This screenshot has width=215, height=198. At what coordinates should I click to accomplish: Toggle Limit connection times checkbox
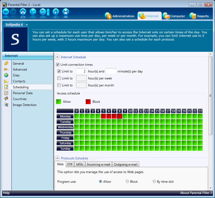tap(58, 64)
